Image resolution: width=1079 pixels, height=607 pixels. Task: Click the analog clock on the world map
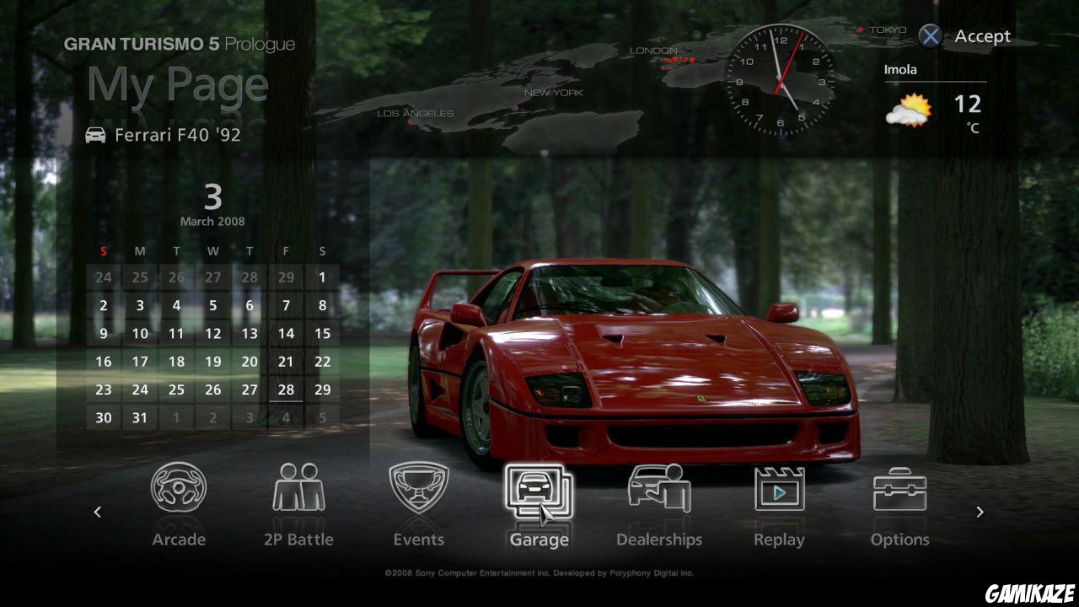(781, 81)
